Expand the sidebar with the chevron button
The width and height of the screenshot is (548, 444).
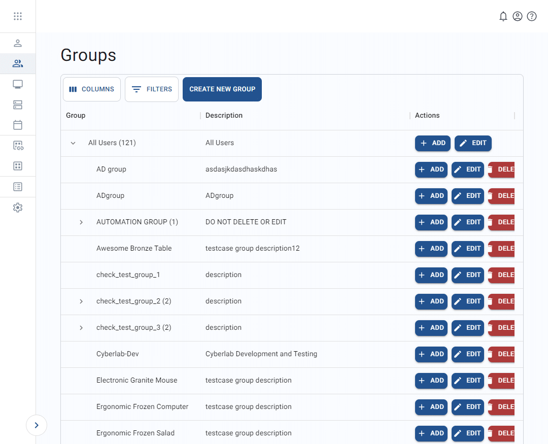pos(36,425)
